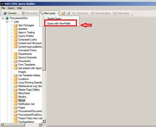
Task: Select Notification List in the tree
Action: [26, 104]
